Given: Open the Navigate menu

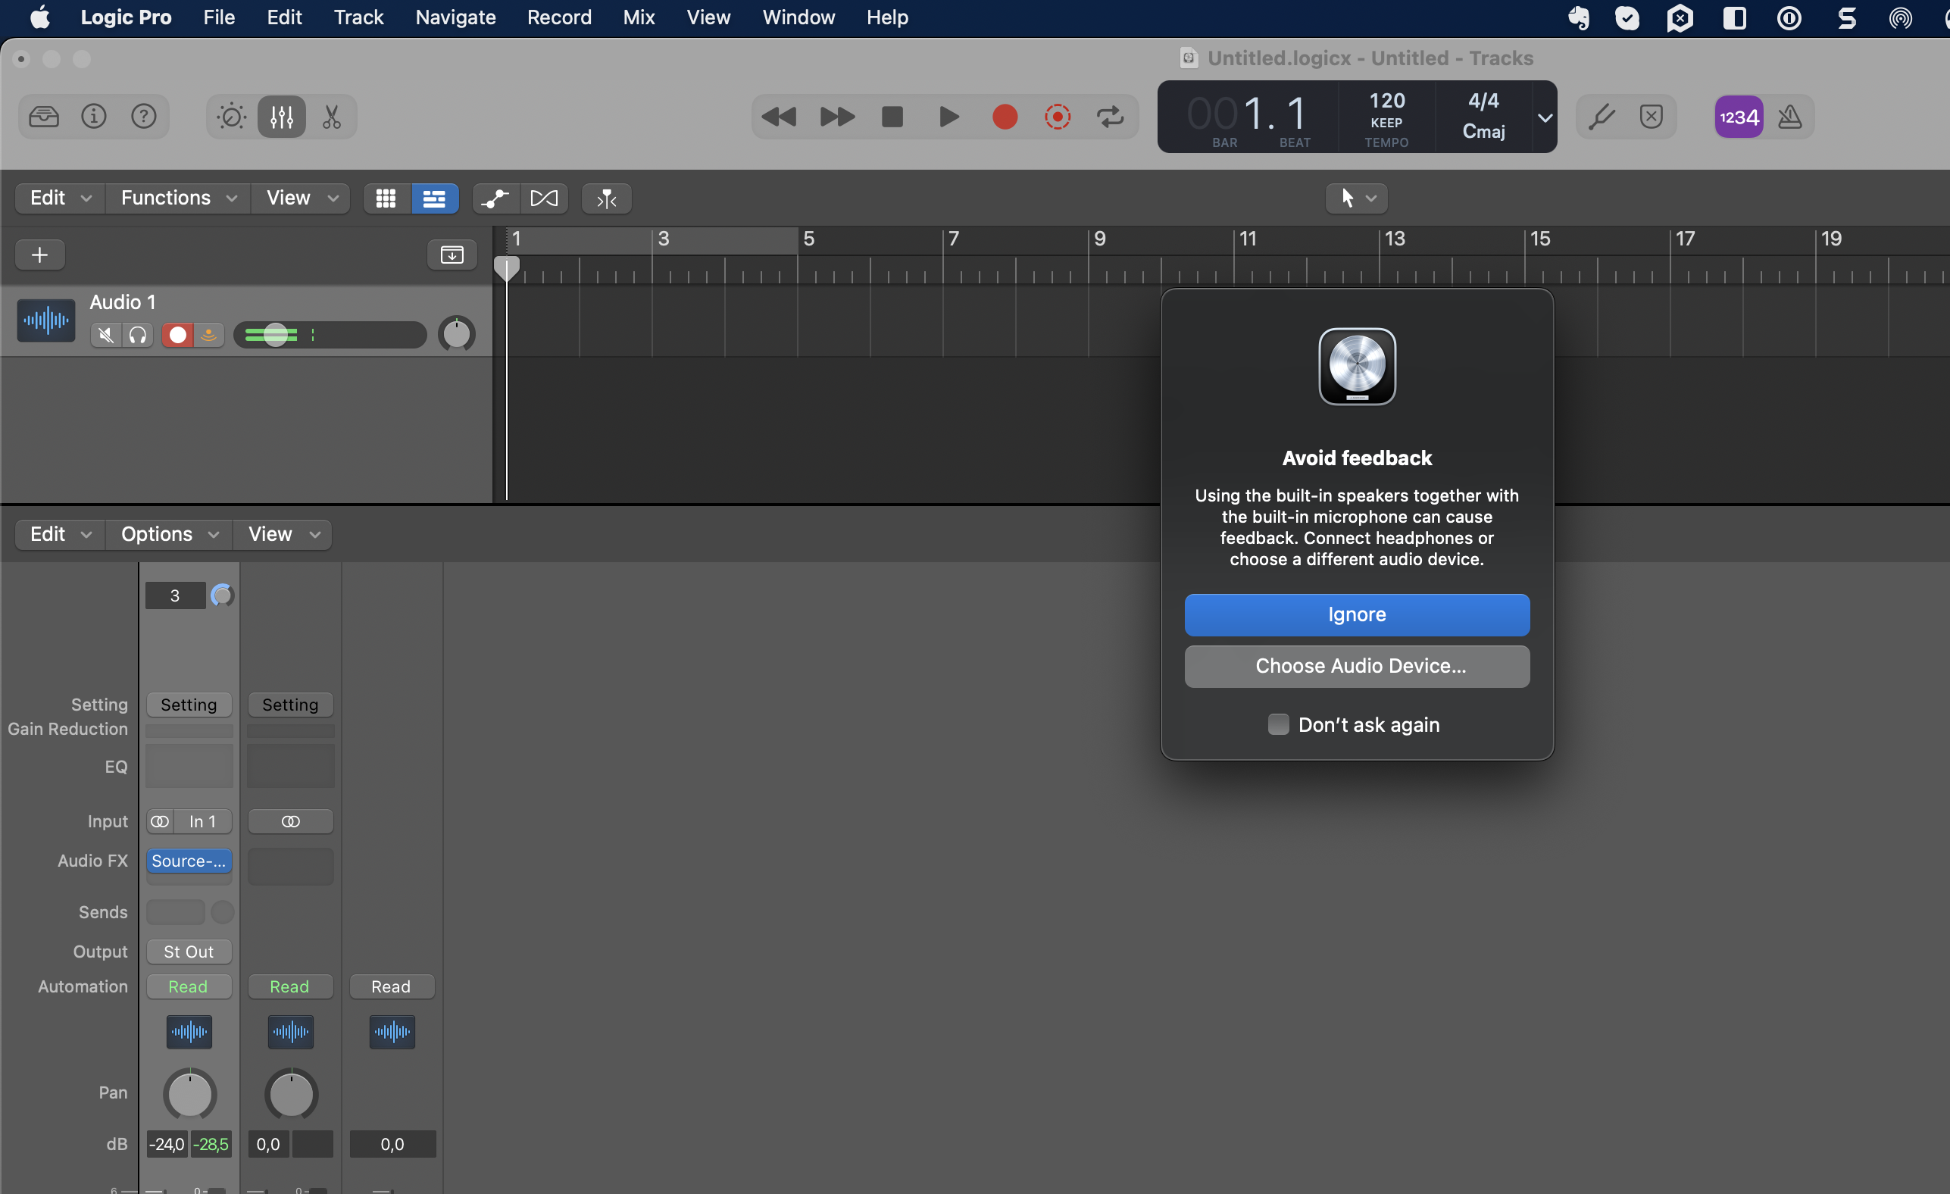Looking at the screenshot, I should pyautogui.click(x=455, y=17).
